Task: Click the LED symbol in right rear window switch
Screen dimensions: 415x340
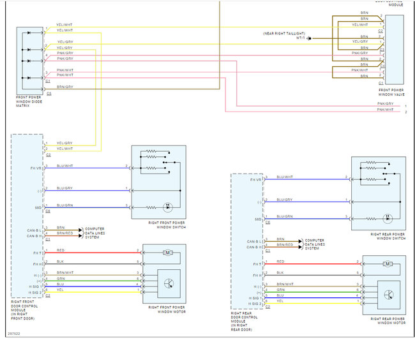Action: pyautogui.click(x=388, y=219)
